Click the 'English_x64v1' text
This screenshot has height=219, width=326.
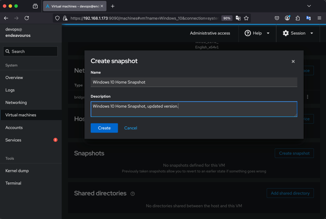(x=207, y=47)
